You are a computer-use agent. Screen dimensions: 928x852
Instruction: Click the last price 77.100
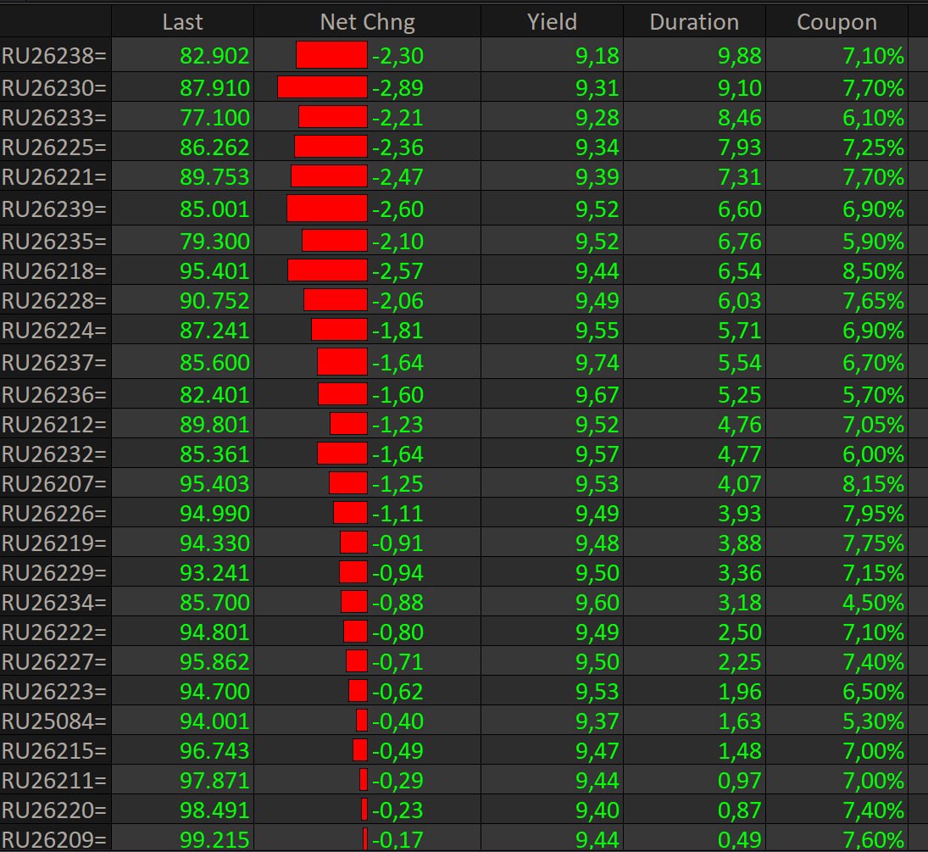coord(214,117)
